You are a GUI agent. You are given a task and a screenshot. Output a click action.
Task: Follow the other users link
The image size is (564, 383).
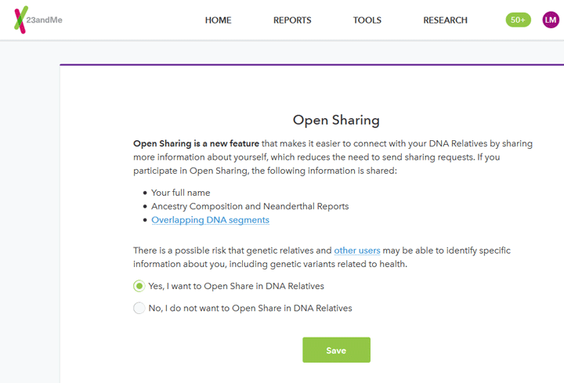[357, 251]
